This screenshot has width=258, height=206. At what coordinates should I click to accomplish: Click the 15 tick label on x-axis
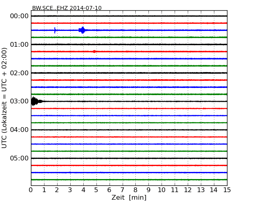point(227,190)
